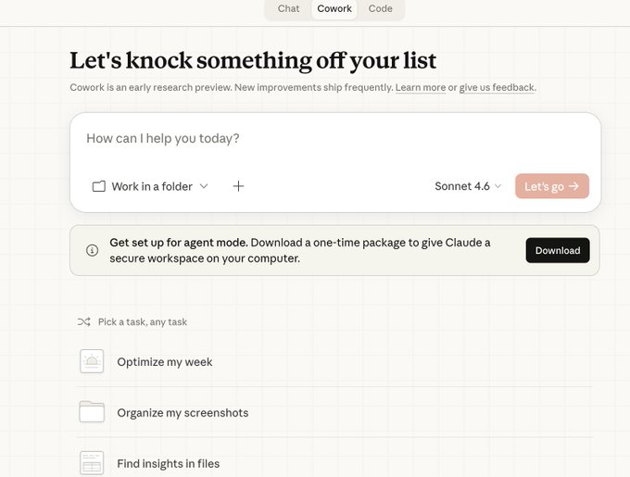
Task: Click the Organize my screenshots folder icon
Action: coord(92,412)
